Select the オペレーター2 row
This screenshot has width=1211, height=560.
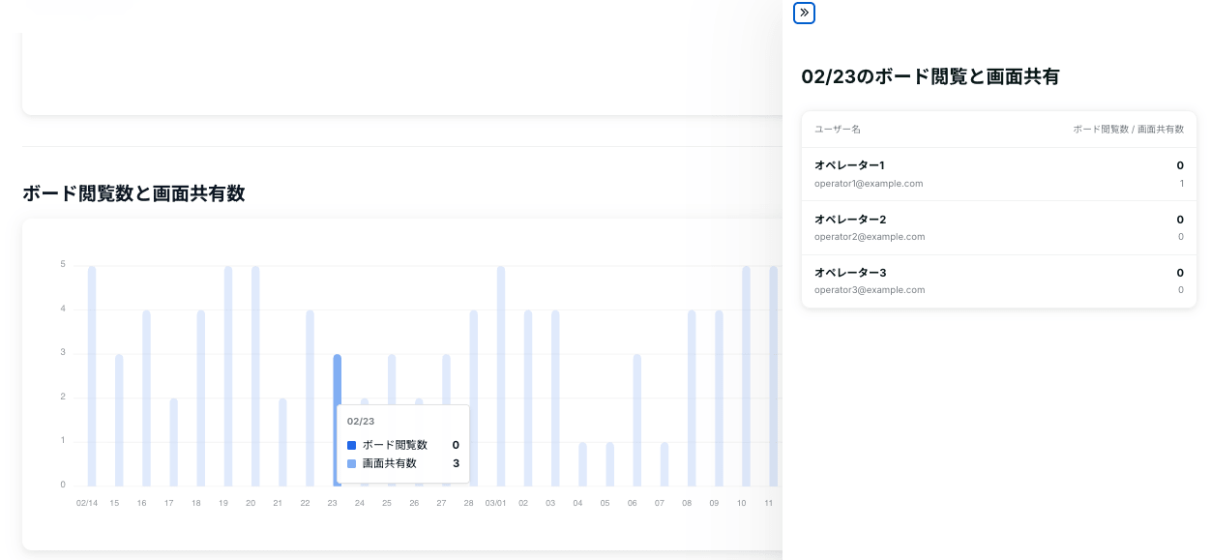pyautogui.click(x=998, y=227)
